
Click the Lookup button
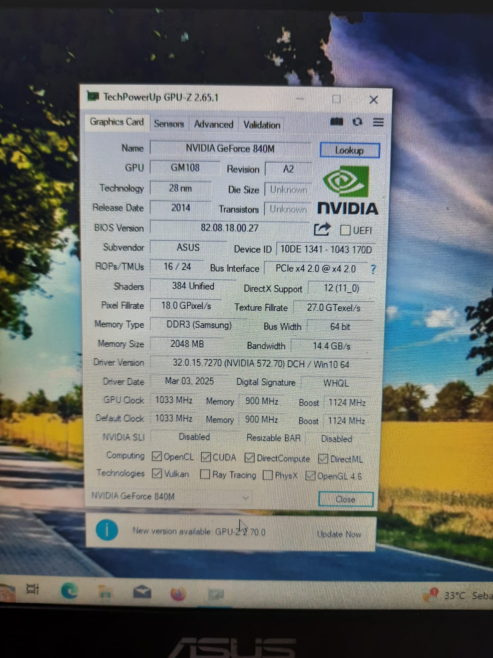pyautogui.click(x=349, y=151)
